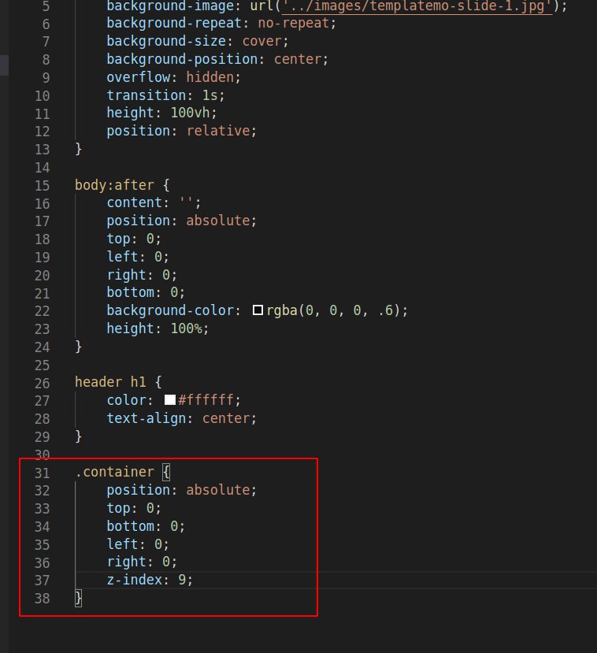Image resolution: width=597 pixels, height=653 pixels.
Task: Click the 'header h1' selector text
Action: [x=110, y=382]
